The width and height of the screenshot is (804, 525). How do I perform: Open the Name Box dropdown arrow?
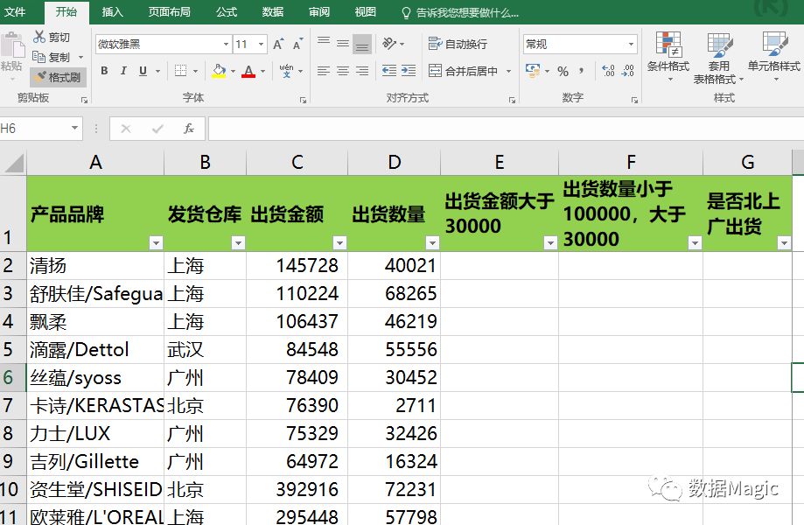(75, 128)
